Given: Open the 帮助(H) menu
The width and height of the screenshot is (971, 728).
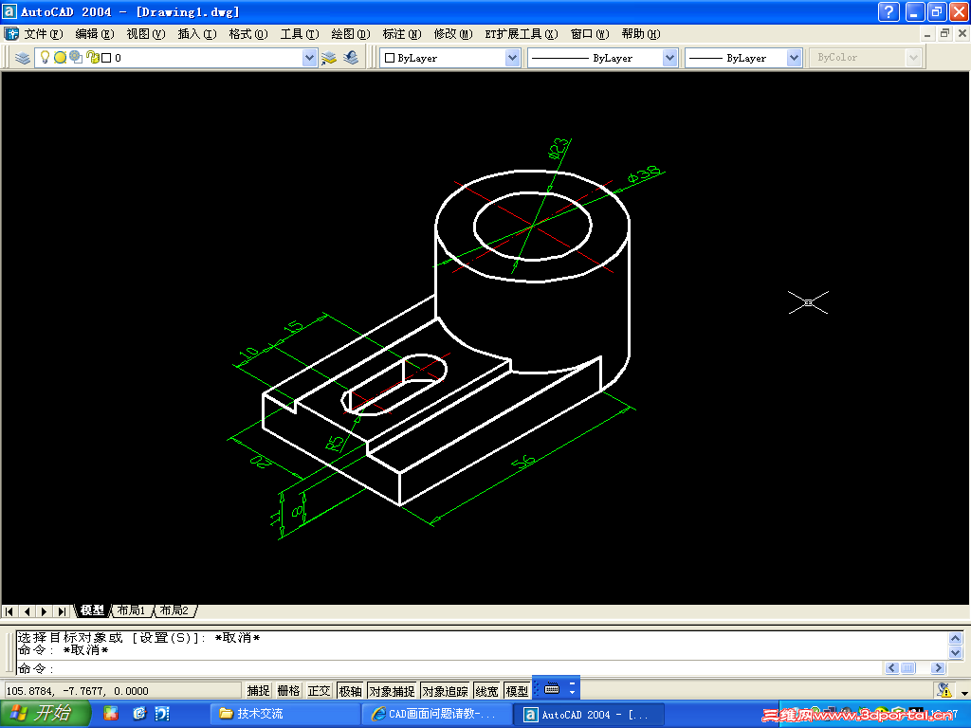Looking at the screenshot, I should click(x=641, y=34).
